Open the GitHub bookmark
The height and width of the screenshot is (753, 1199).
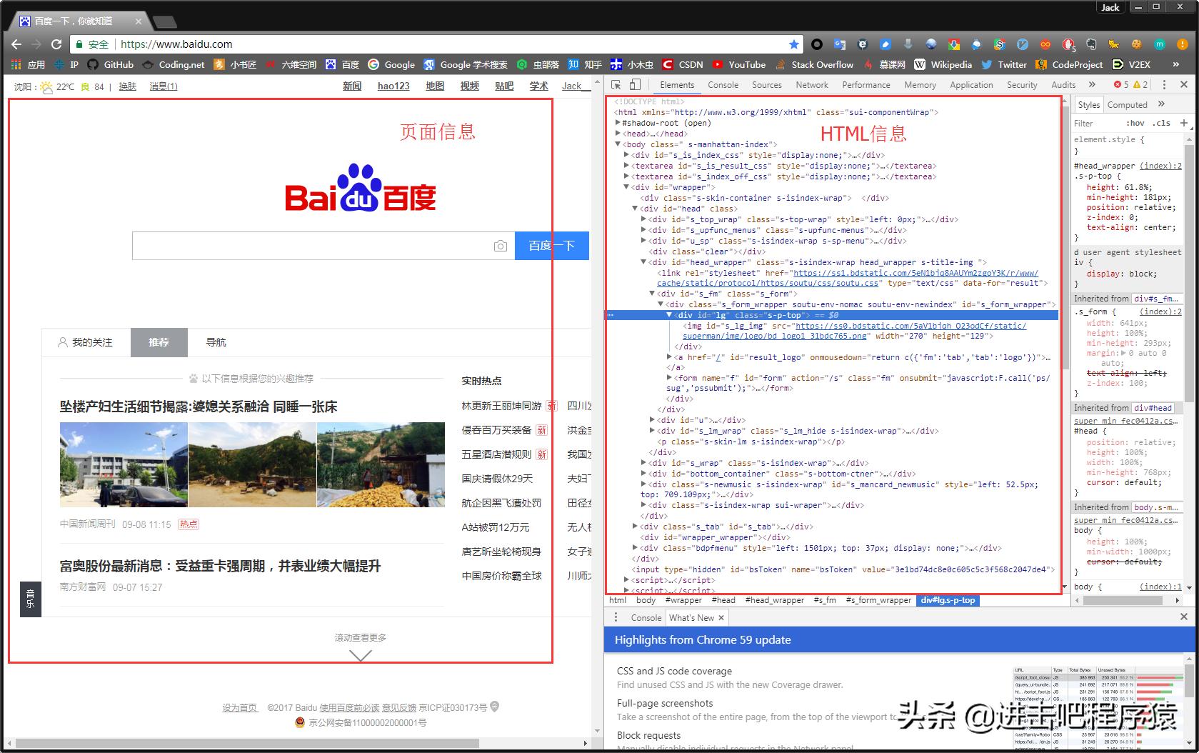(111, 64)
